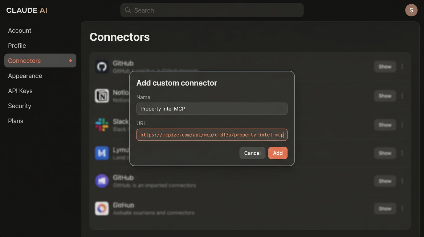
Task: Click the connector URL input field
Action: pyautogui.click(x=212, y=135)
